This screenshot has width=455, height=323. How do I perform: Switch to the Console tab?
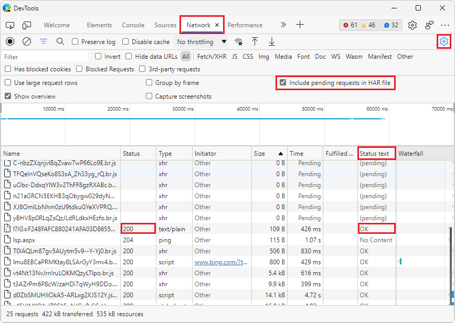pos(133,25)
